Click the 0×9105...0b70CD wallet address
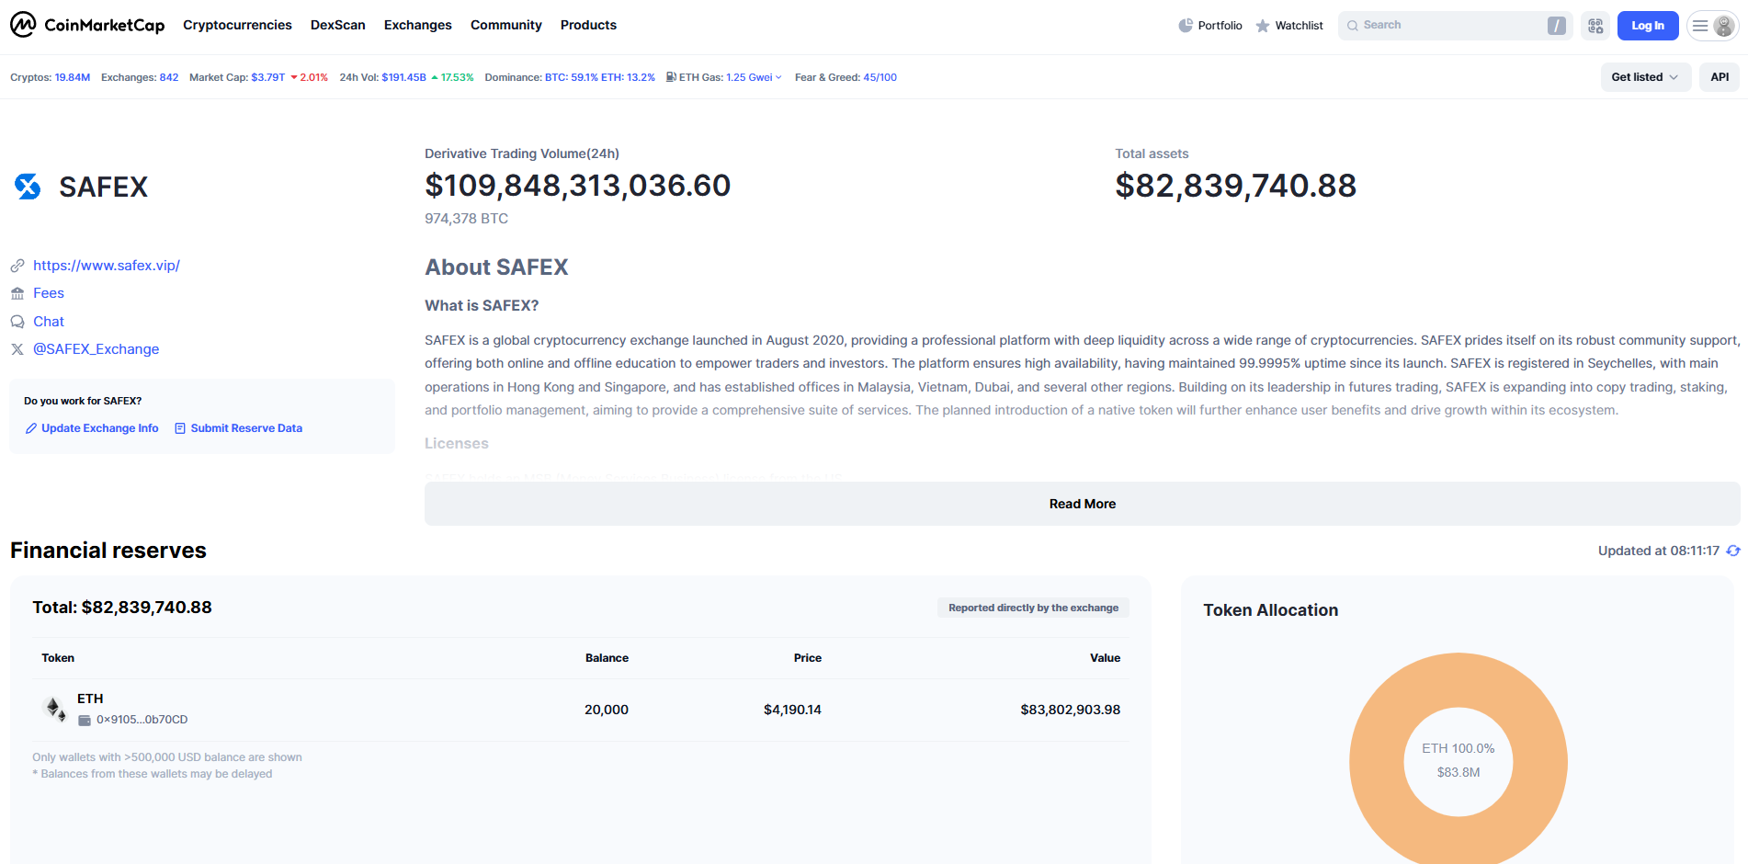Image resolution: width=1748 pixels, height=864 pixels. click(142, 720)
